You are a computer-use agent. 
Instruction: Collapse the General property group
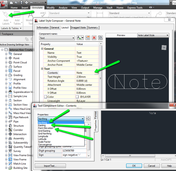pyautogui.click(x=42, y=48)
